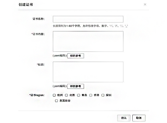Enable the 青岛 region checkbox

click(79, 95)
